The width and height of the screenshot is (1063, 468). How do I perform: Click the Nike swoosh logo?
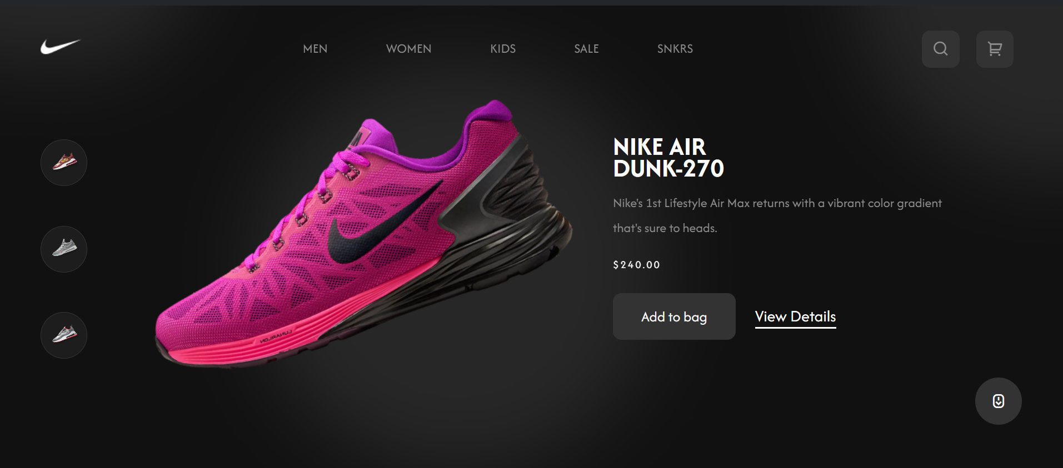[61, 47]
